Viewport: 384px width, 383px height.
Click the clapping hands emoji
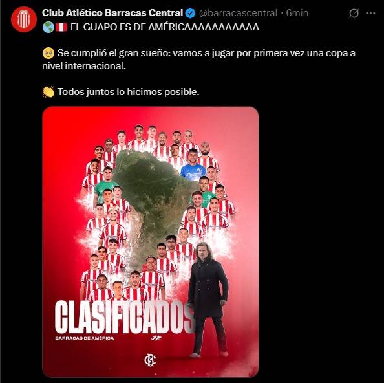point(48,92)
